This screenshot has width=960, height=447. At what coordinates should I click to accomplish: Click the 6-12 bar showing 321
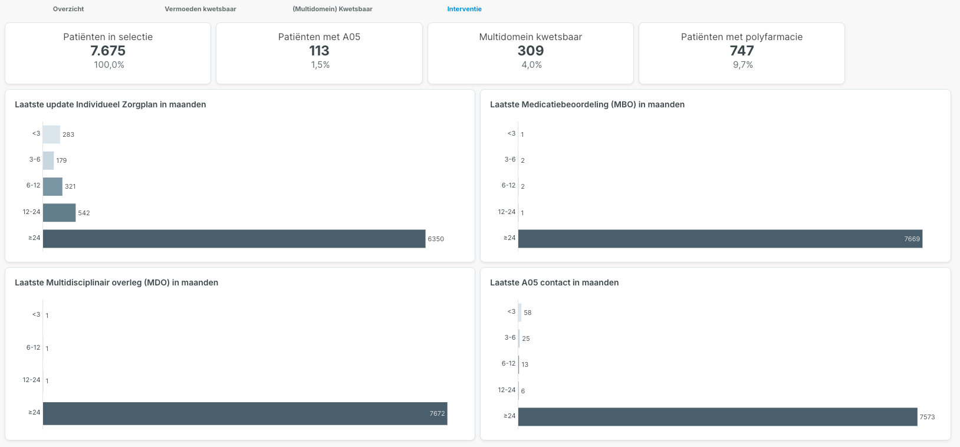[x=52, y=186]
